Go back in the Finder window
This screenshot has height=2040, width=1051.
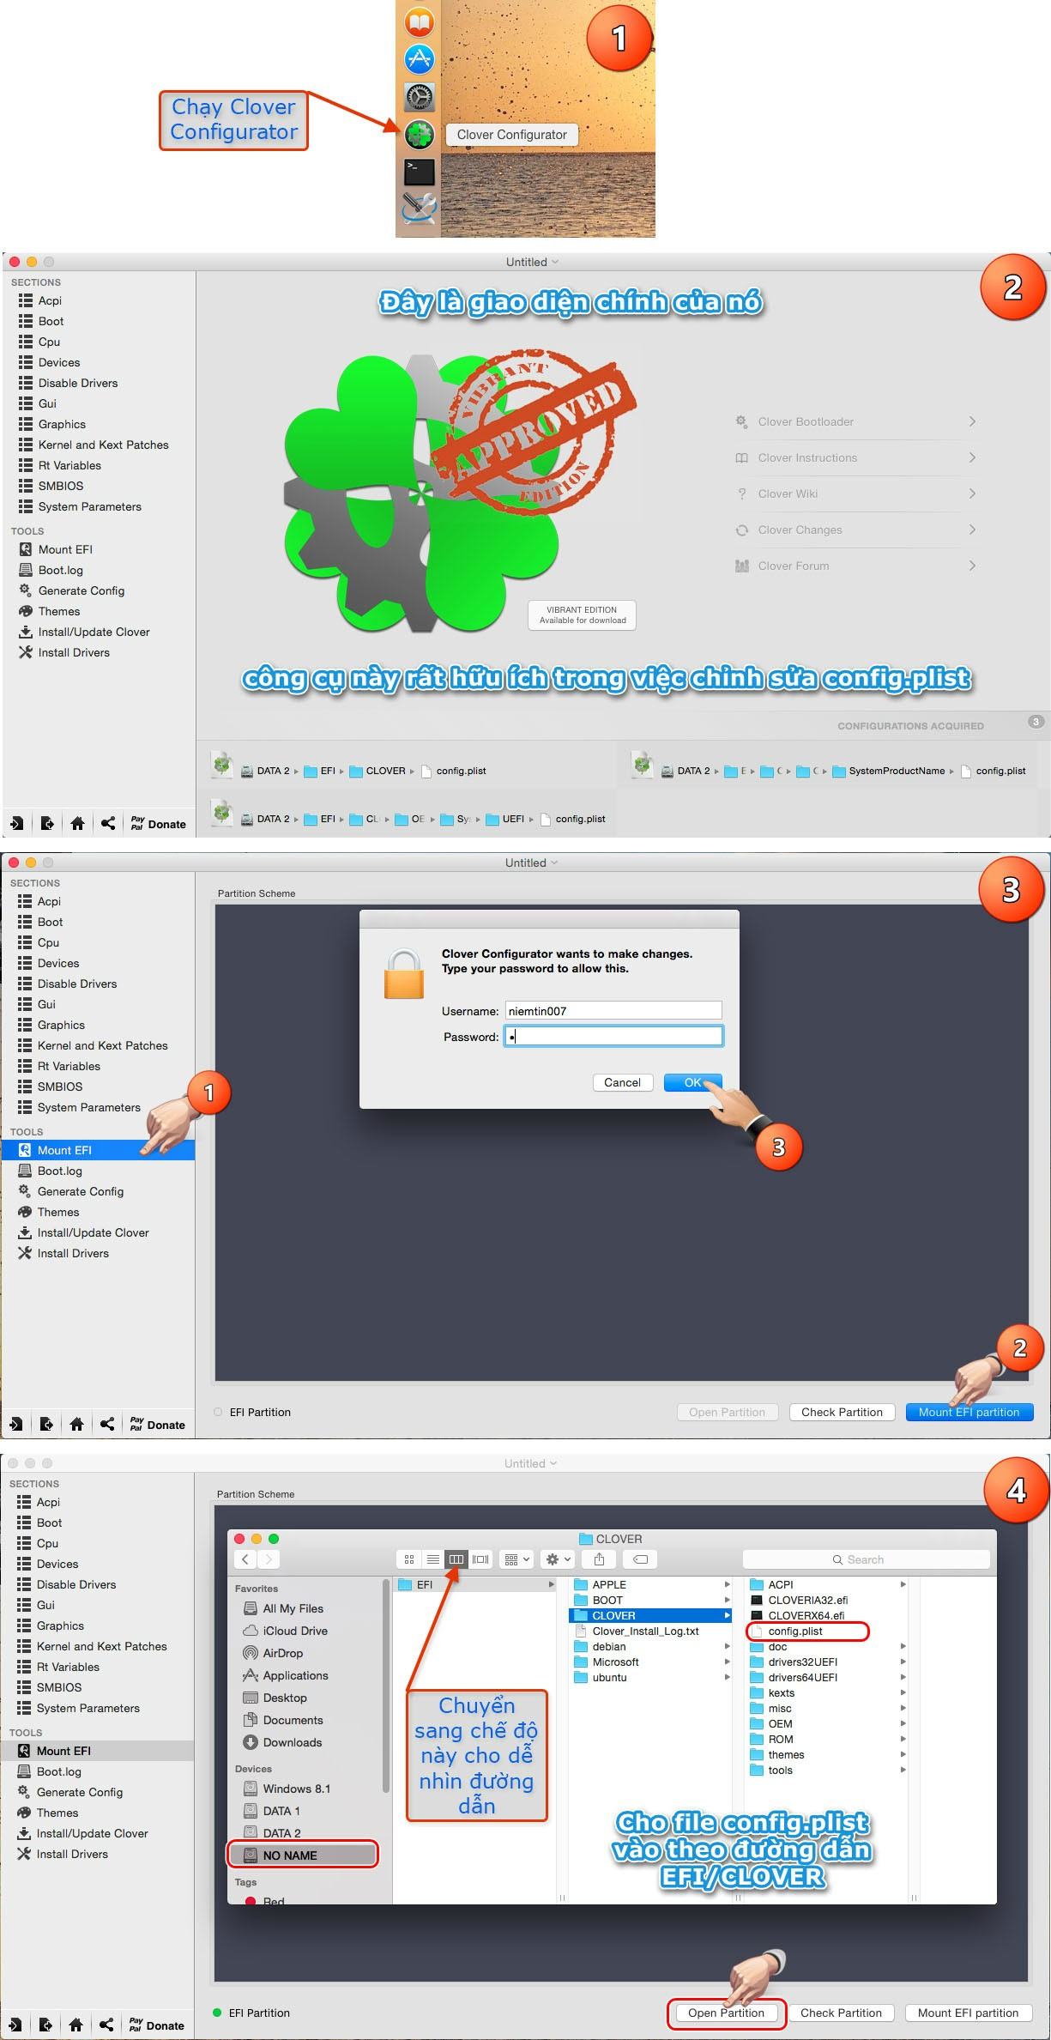(x=245, y=1559)
